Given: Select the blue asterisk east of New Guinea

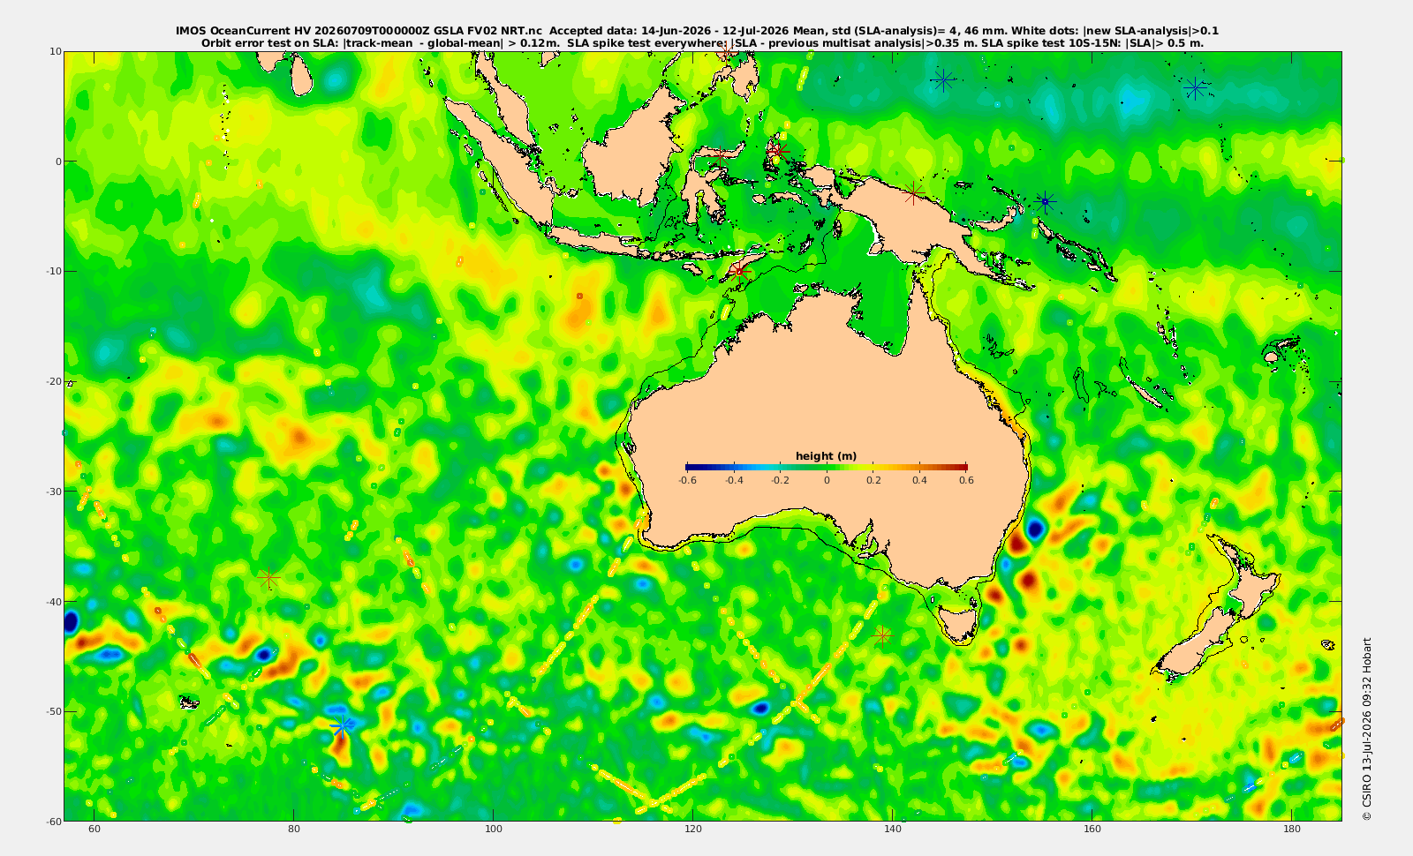Looking at the screenshot, I should coord(1045,201).
